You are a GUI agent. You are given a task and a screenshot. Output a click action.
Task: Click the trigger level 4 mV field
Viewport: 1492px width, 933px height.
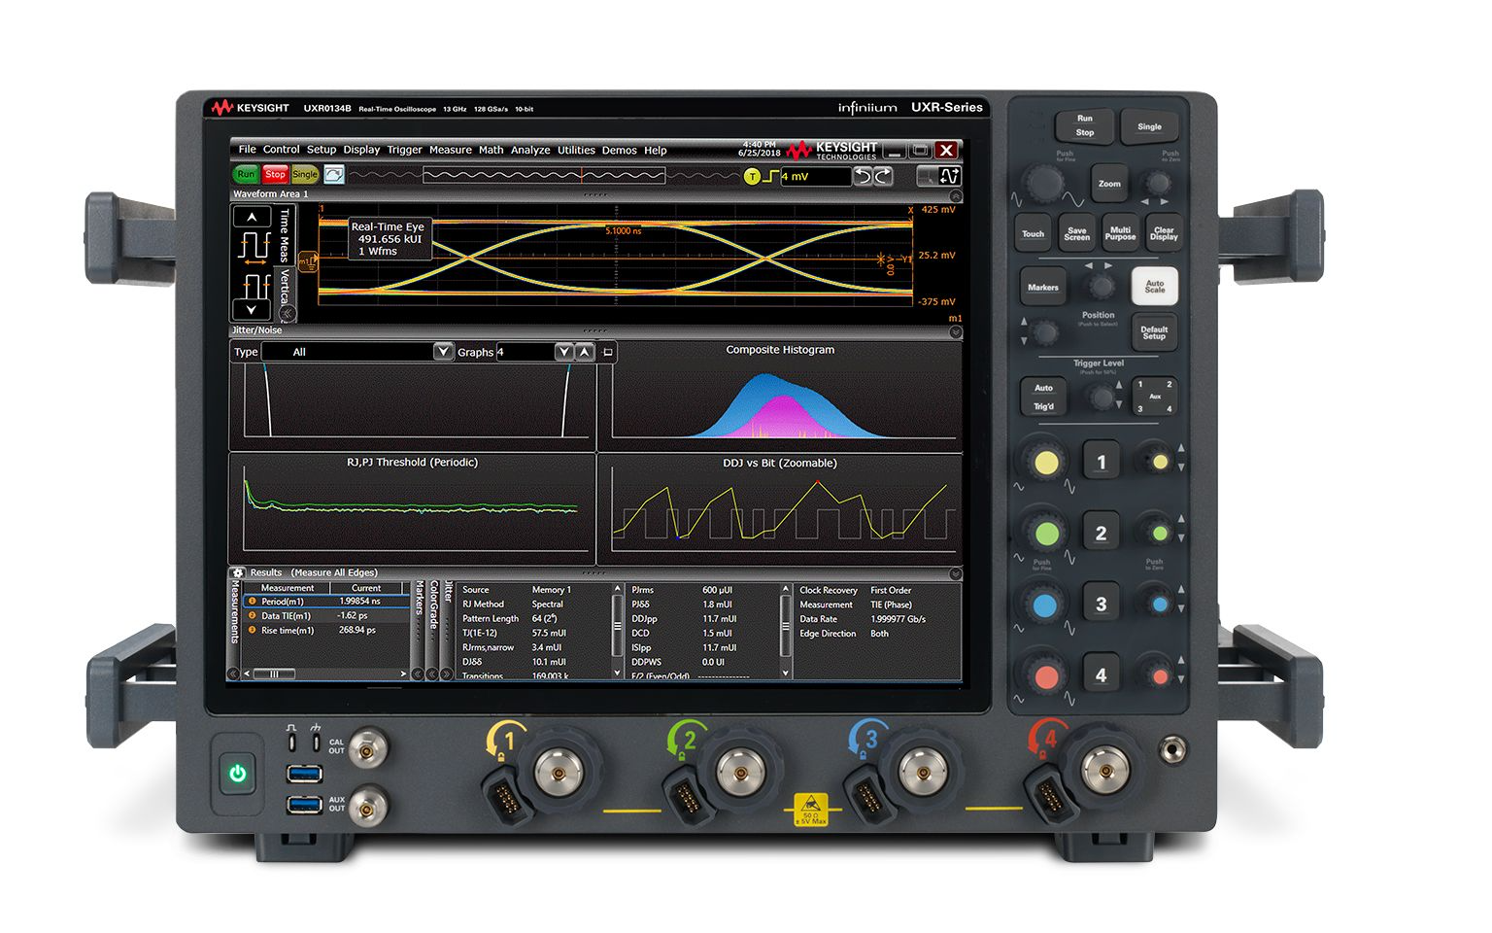pos(814,177)
